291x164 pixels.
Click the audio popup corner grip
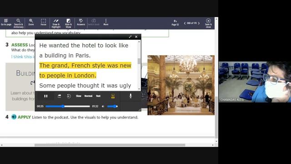coord(140,110)
